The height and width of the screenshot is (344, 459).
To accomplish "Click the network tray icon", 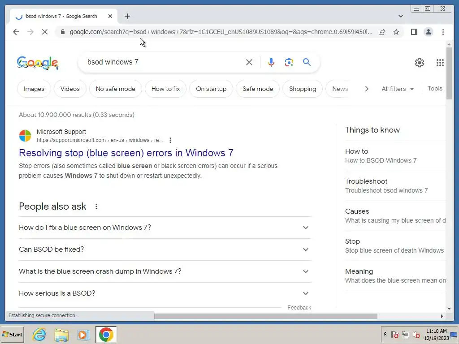I will point(405,334).
